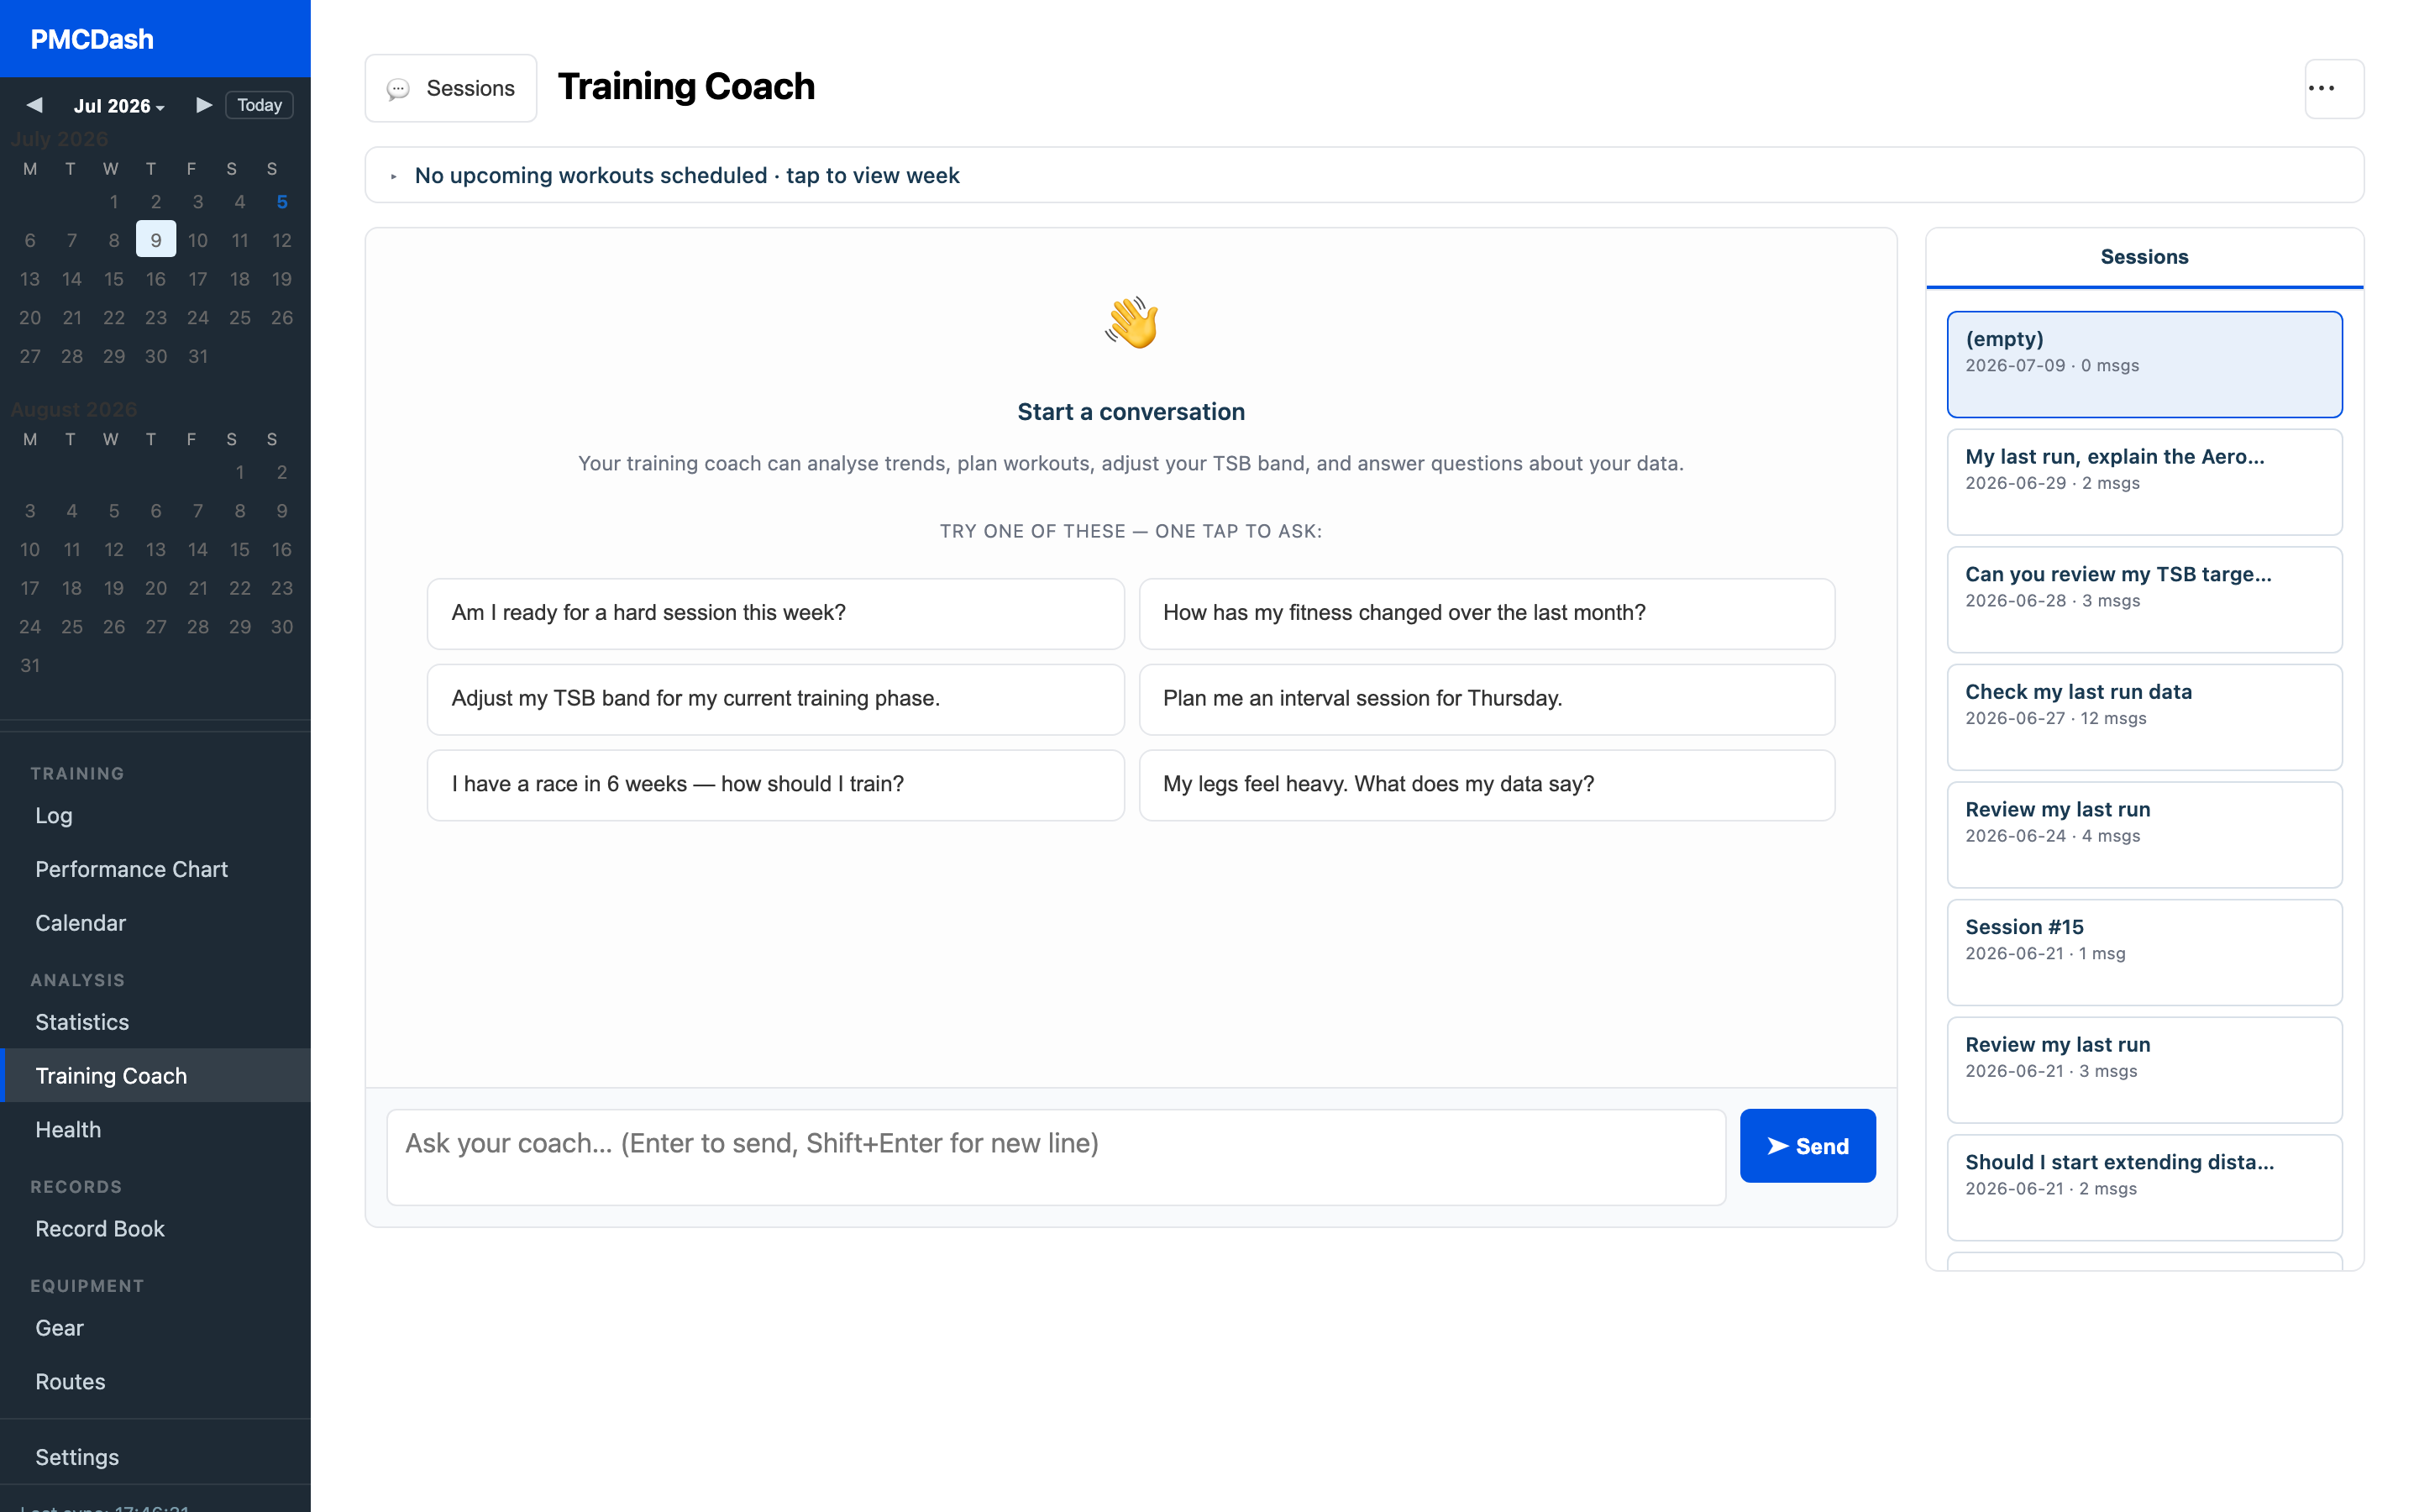Viewport: 2419px width, 1512px height.
Task: Open Calendar in sidebar navigation
Action: click(x=155, y=923)
